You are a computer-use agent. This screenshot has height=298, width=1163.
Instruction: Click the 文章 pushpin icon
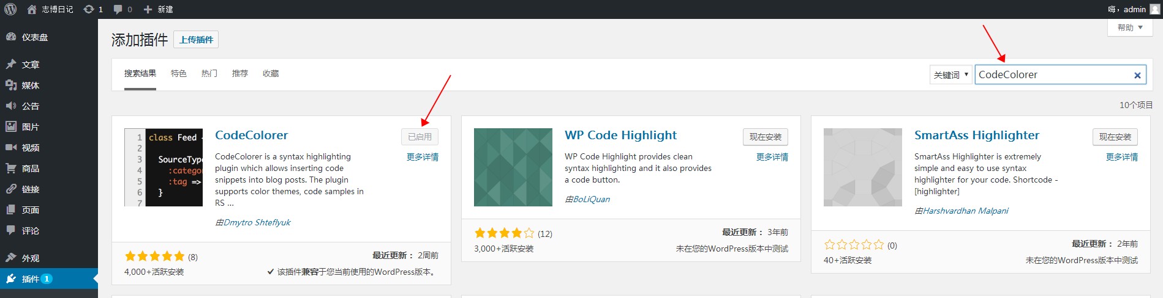pyautogui.click(x=11, y=64)
